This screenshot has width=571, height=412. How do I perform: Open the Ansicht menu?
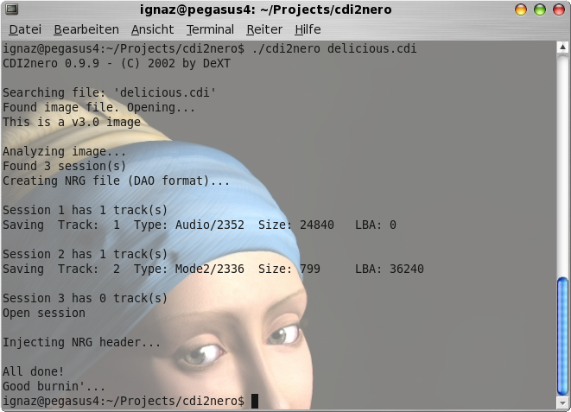153,29
